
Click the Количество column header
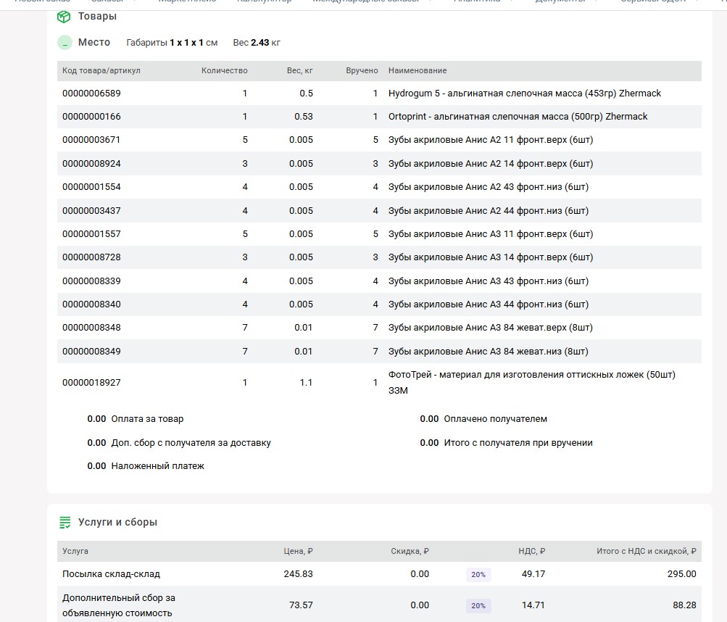coord(224,70)
